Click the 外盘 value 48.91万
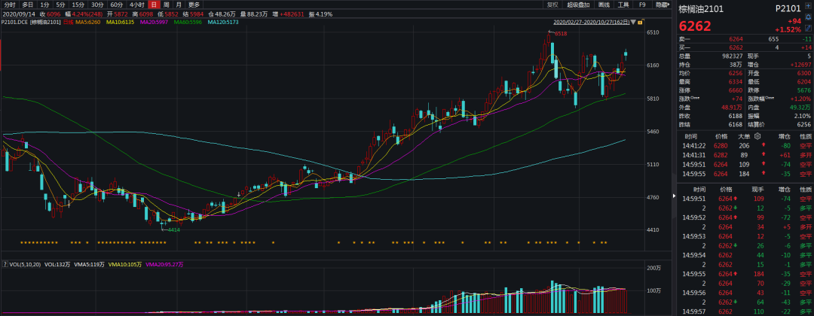This screenshot has width=814, height=316. [x=733, y=106]
